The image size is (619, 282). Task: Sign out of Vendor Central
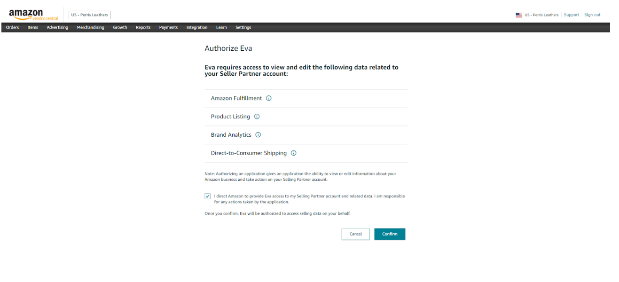[592, 15]
